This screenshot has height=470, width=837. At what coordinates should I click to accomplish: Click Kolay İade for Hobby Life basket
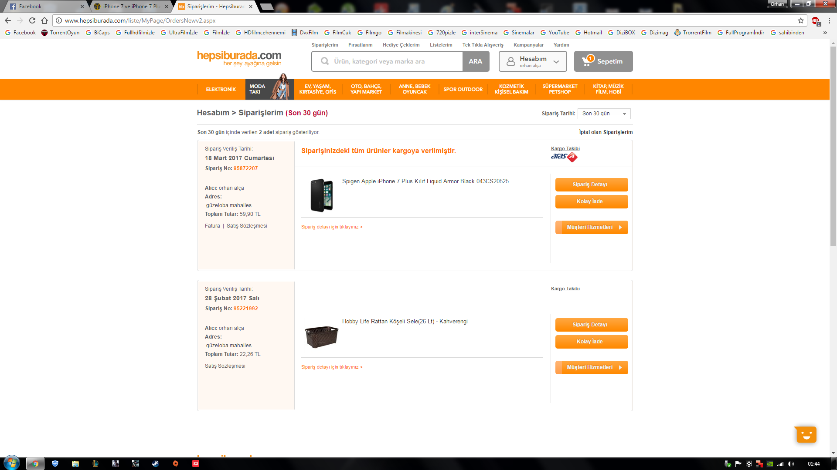[x=592, y=342]
